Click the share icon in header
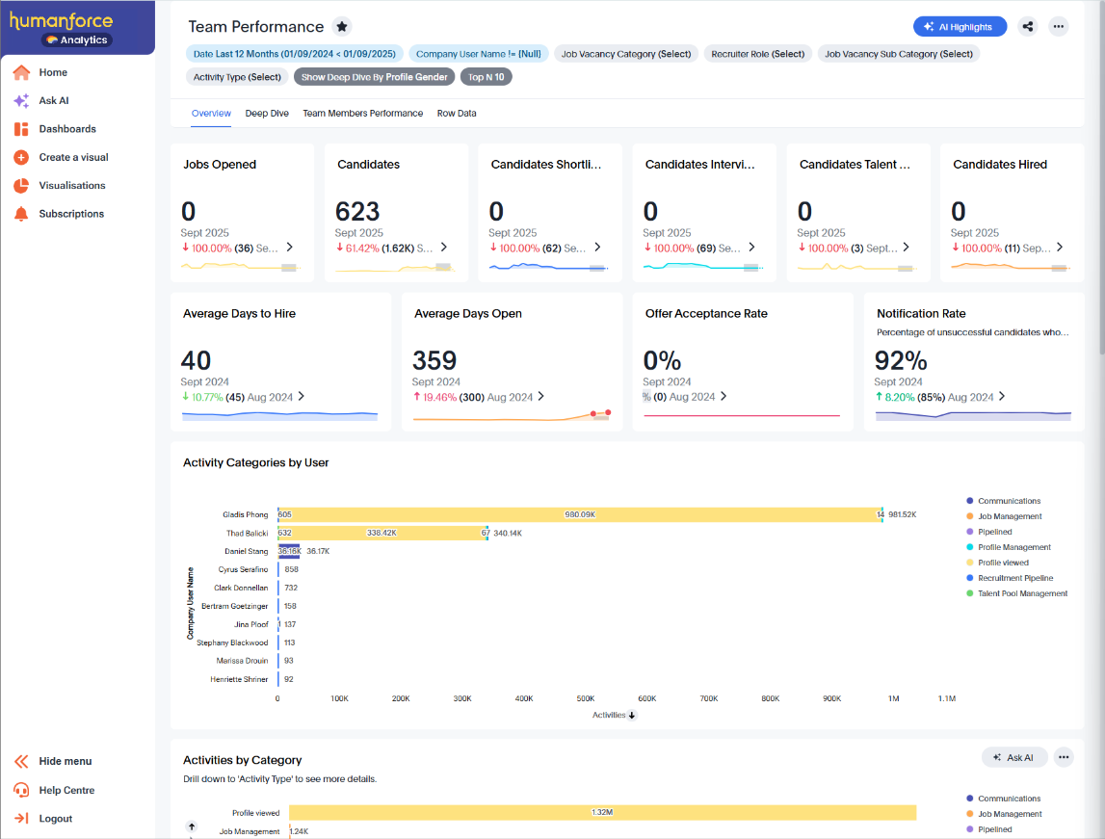Viewport: 1105px width, 839px height. click(x=1028, y=27)
